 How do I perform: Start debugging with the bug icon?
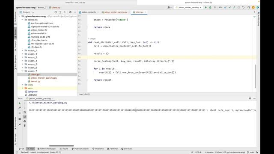tap(210, 7)
